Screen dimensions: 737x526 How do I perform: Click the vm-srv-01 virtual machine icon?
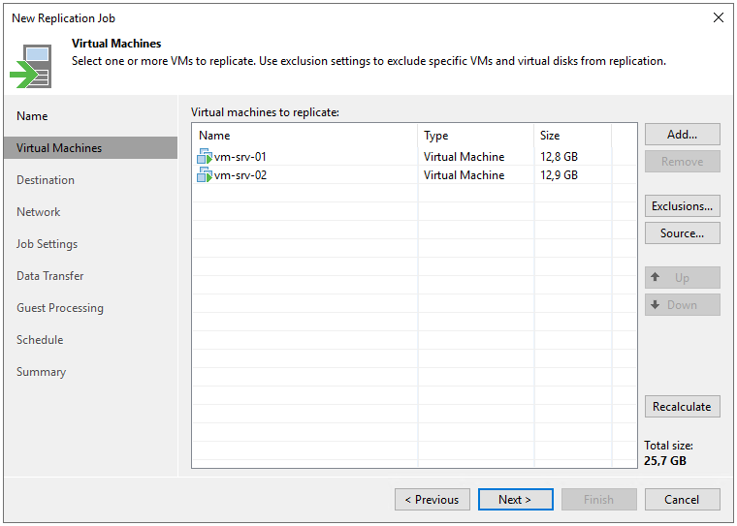tap(205, 157)
